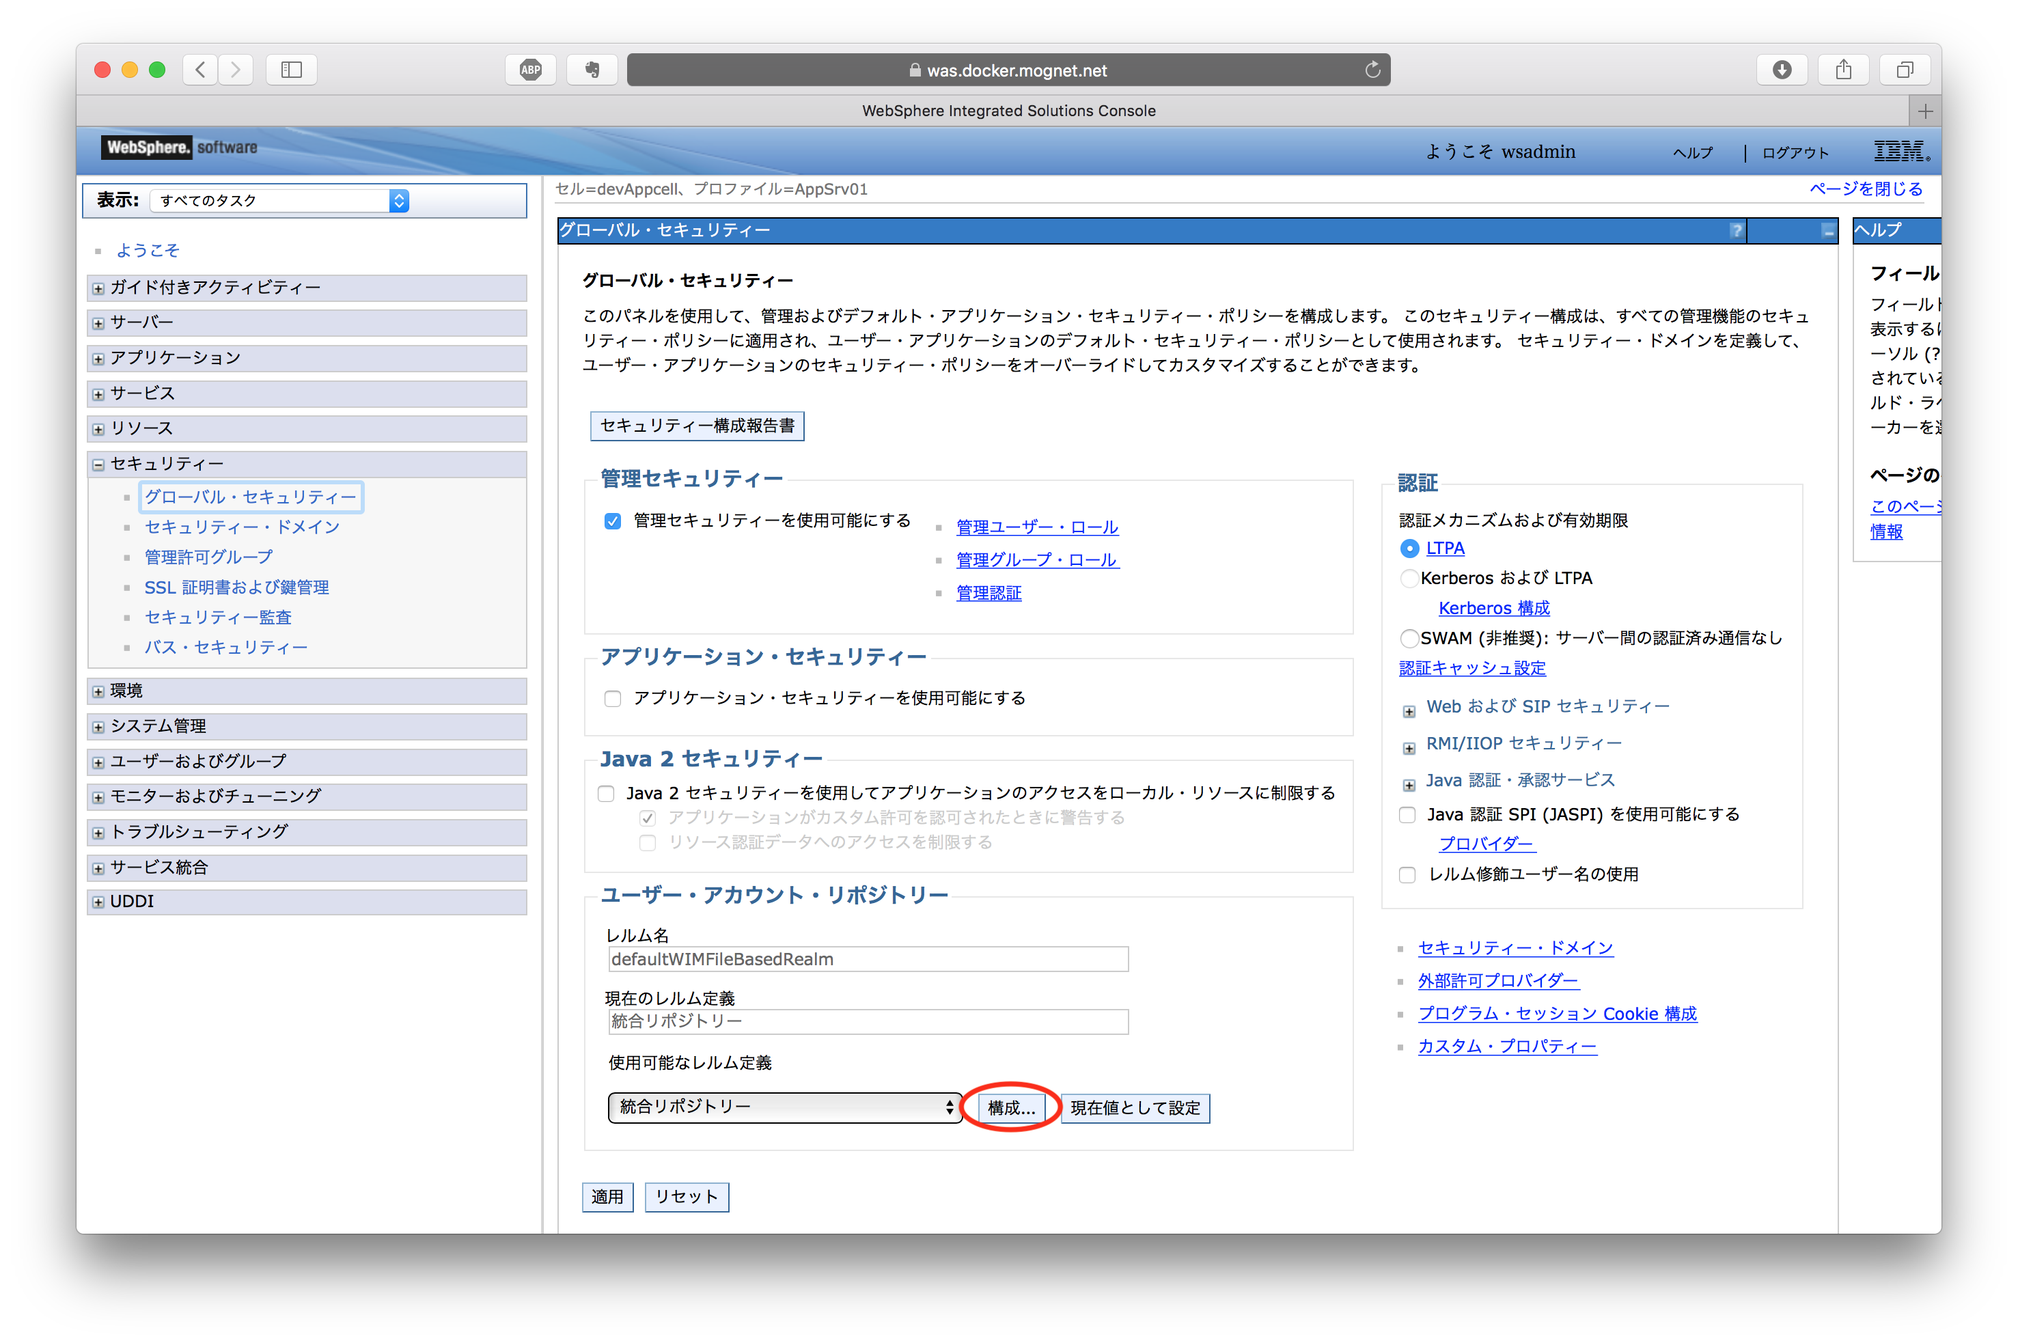Click the IBM logo in the banner
The width and height of the screenshot is (2018, 1343).
click(x=1900, y=151)
